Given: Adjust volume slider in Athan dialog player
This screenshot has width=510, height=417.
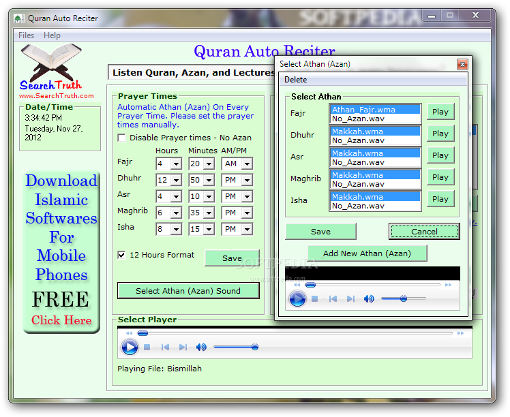Looking at the screenshot, I should click(404, 298).
